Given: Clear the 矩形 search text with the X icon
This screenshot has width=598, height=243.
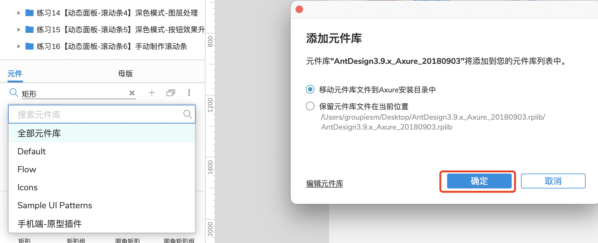Looking at the screenshot, I should pos(132,93).
